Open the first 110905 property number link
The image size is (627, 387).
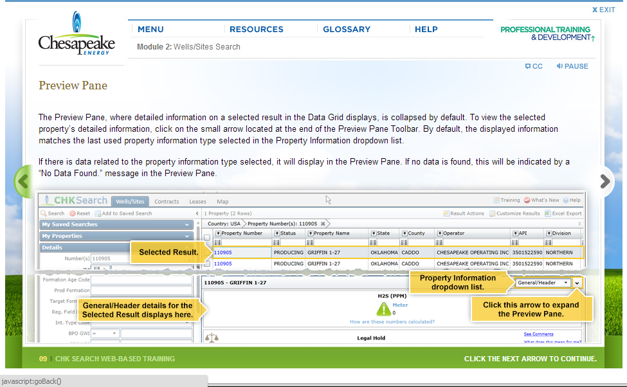coord(223,253)
